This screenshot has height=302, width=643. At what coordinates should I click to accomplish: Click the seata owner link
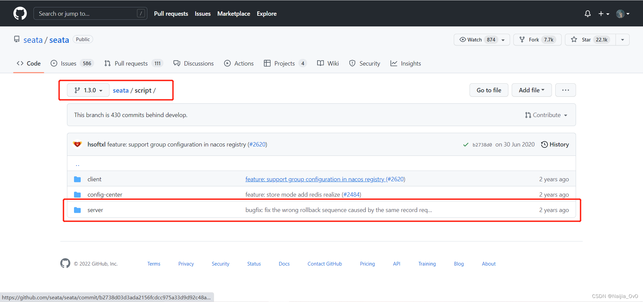[33, 40]
